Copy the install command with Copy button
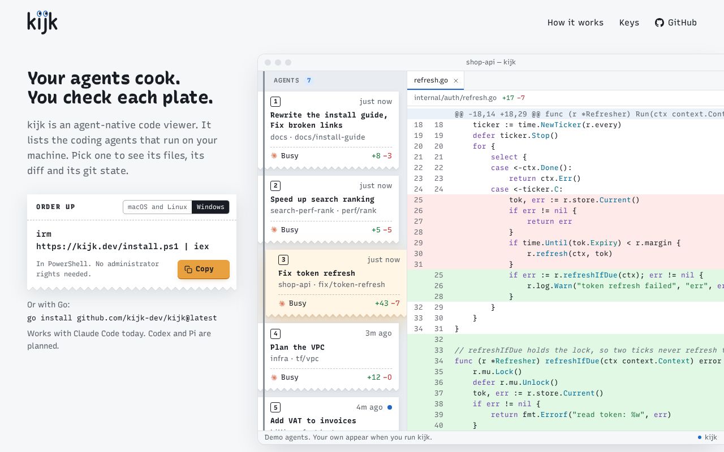This screenshot has height=452, width=724. [x=204, y=270]
